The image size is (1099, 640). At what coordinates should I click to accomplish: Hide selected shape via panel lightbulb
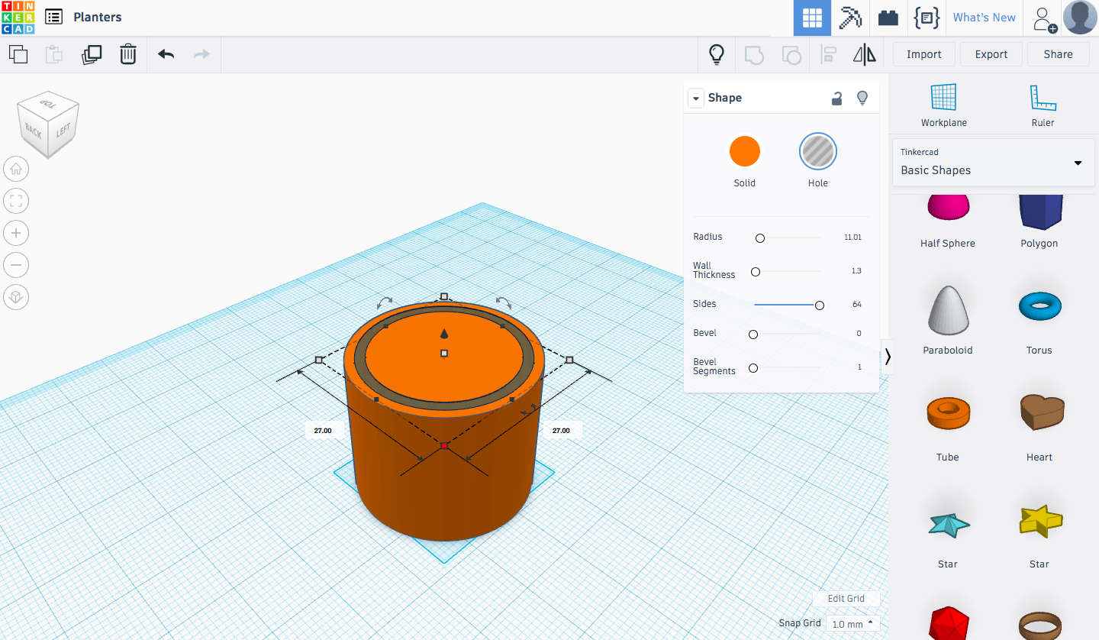(862, 98)
